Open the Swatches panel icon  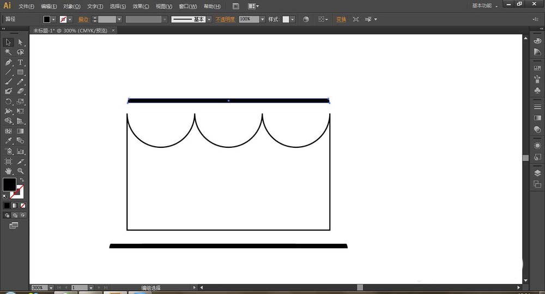point(537,68)
